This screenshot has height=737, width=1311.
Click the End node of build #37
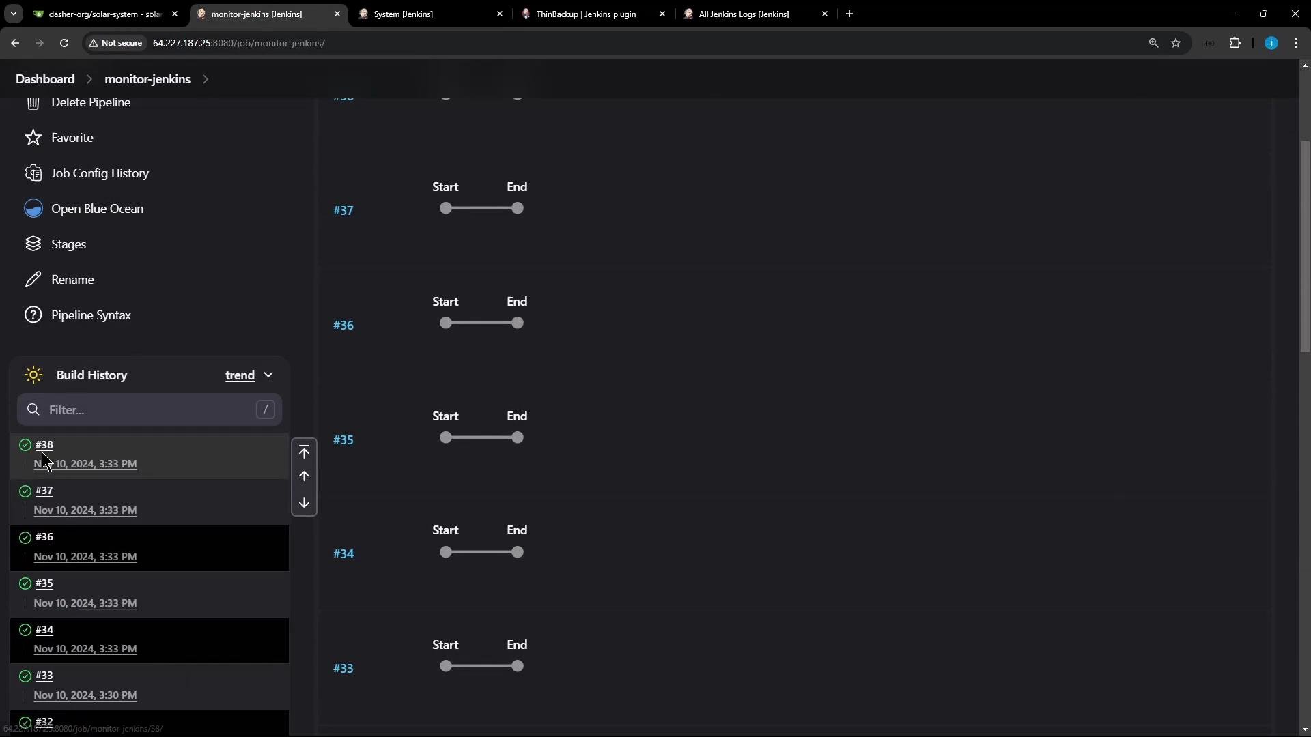pyautogui.click(x=518, y=208)
